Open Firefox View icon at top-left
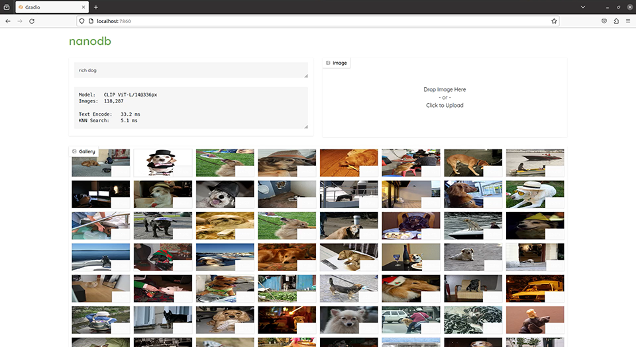The image size is (636, 347). pos(6,7)
